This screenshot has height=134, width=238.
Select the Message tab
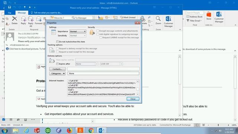coord(22,13)
